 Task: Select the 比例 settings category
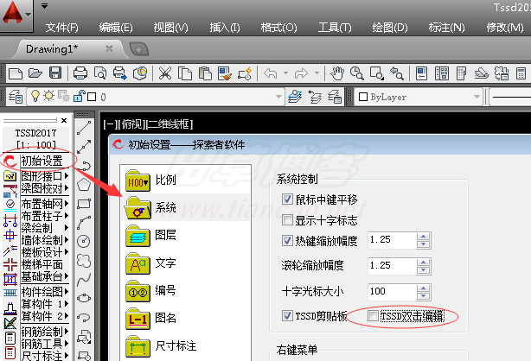tap(186, 180)
